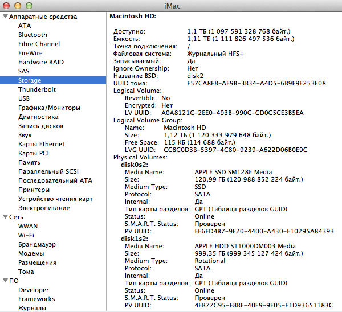Click LV UUID value A0A8121C
The image size is (342, 312).
[233, 113]
